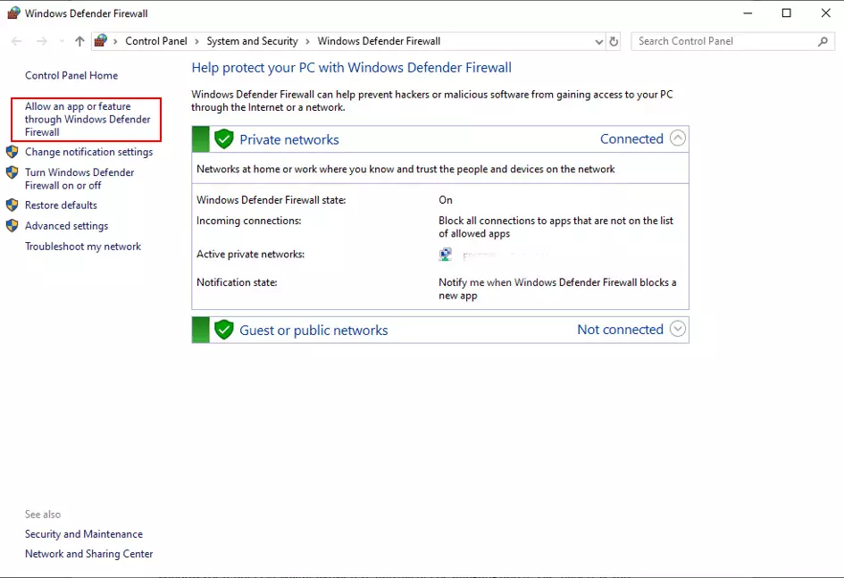This screenshot has width=844, height=578.
Task: Click the active private network icon
Action: point(445,255)
